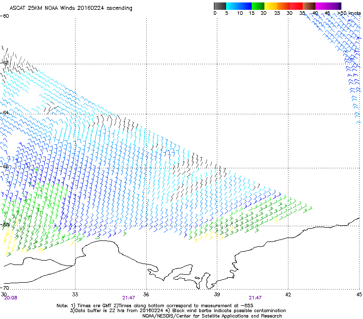Click the yellow 20-25 knots legend segment
The image size is (363, 319).
[271, 6]
